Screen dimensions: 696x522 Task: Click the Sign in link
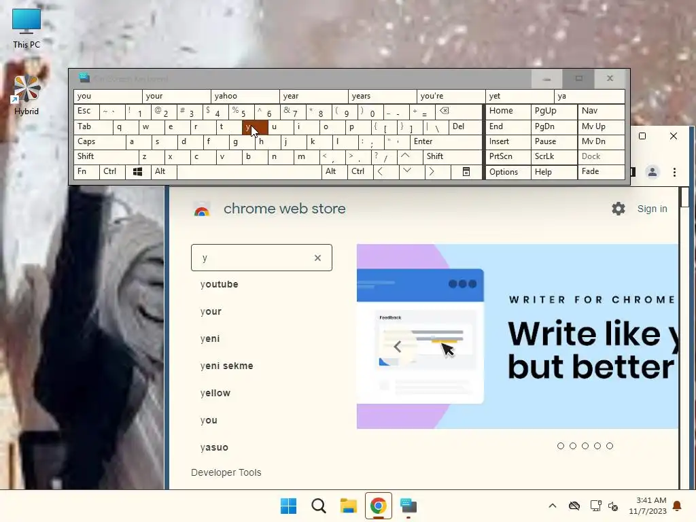[x=652, y=209]
